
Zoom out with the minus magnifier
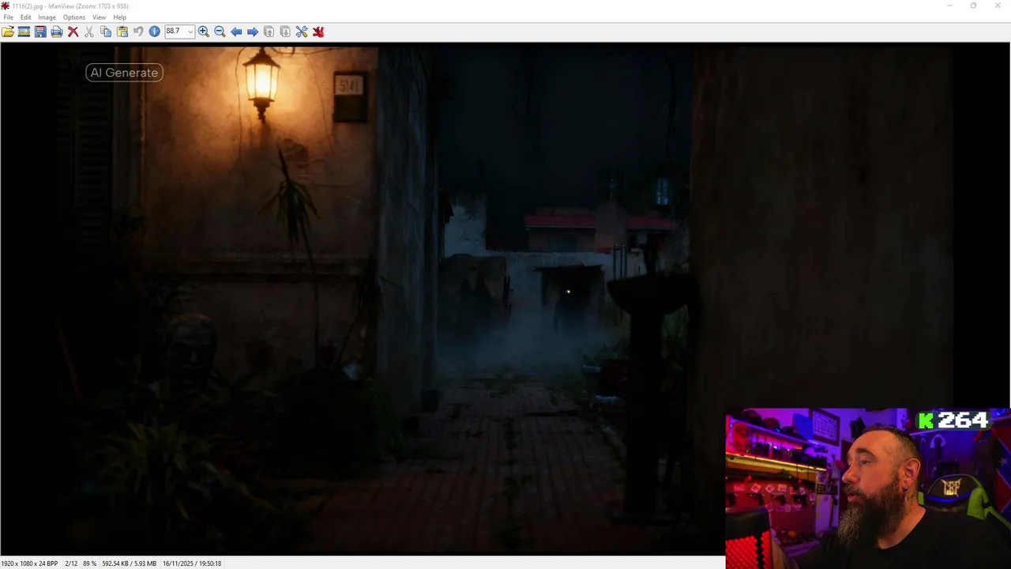220,32
